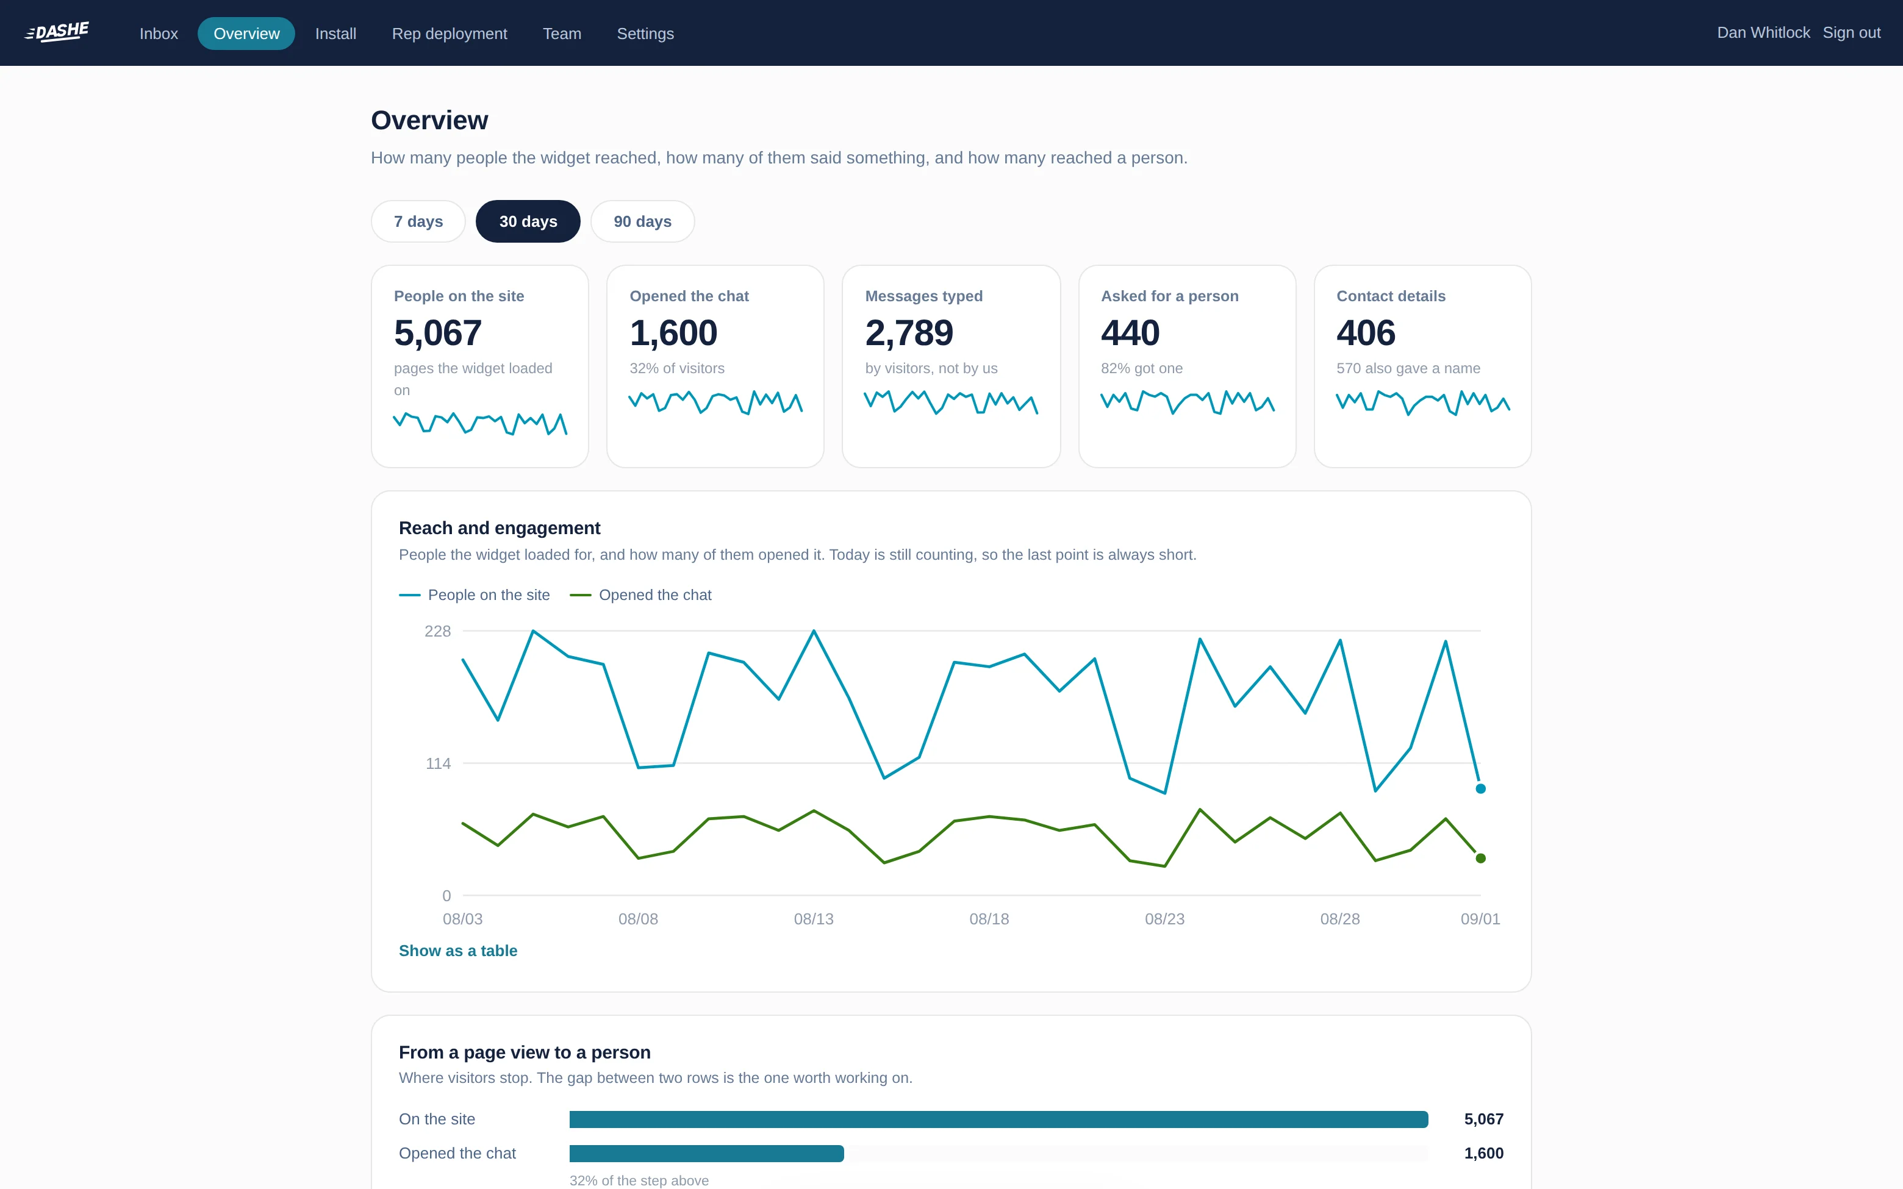This screenshot has height=1189, width=1903.
Task: Click the Opened the chat funnel bar
Action: pyautogui.click(x=706, y=1154)
